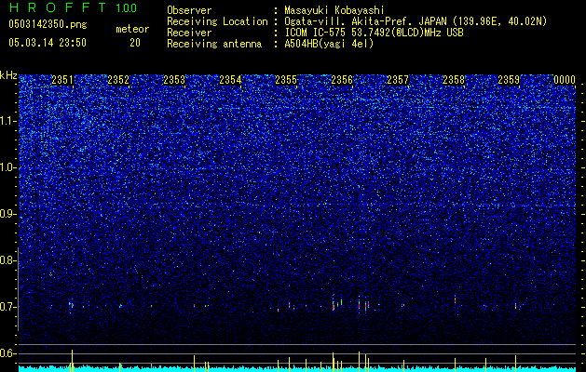The height and width of the screenshot is (372, 586).
Task: Click the Observer field label
Action: click(189, 10)
